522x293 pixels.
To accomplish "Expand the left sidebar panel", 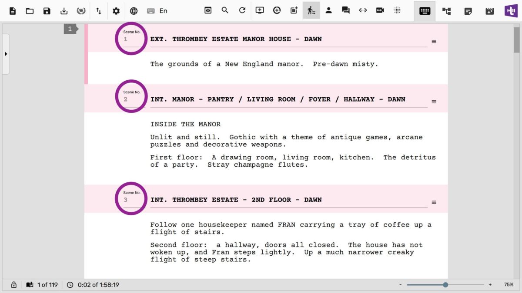I will [x=6, y=54].
